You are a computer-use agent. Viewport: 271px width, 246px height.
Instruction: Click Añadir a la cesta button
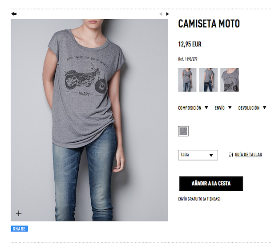(211, 184)
